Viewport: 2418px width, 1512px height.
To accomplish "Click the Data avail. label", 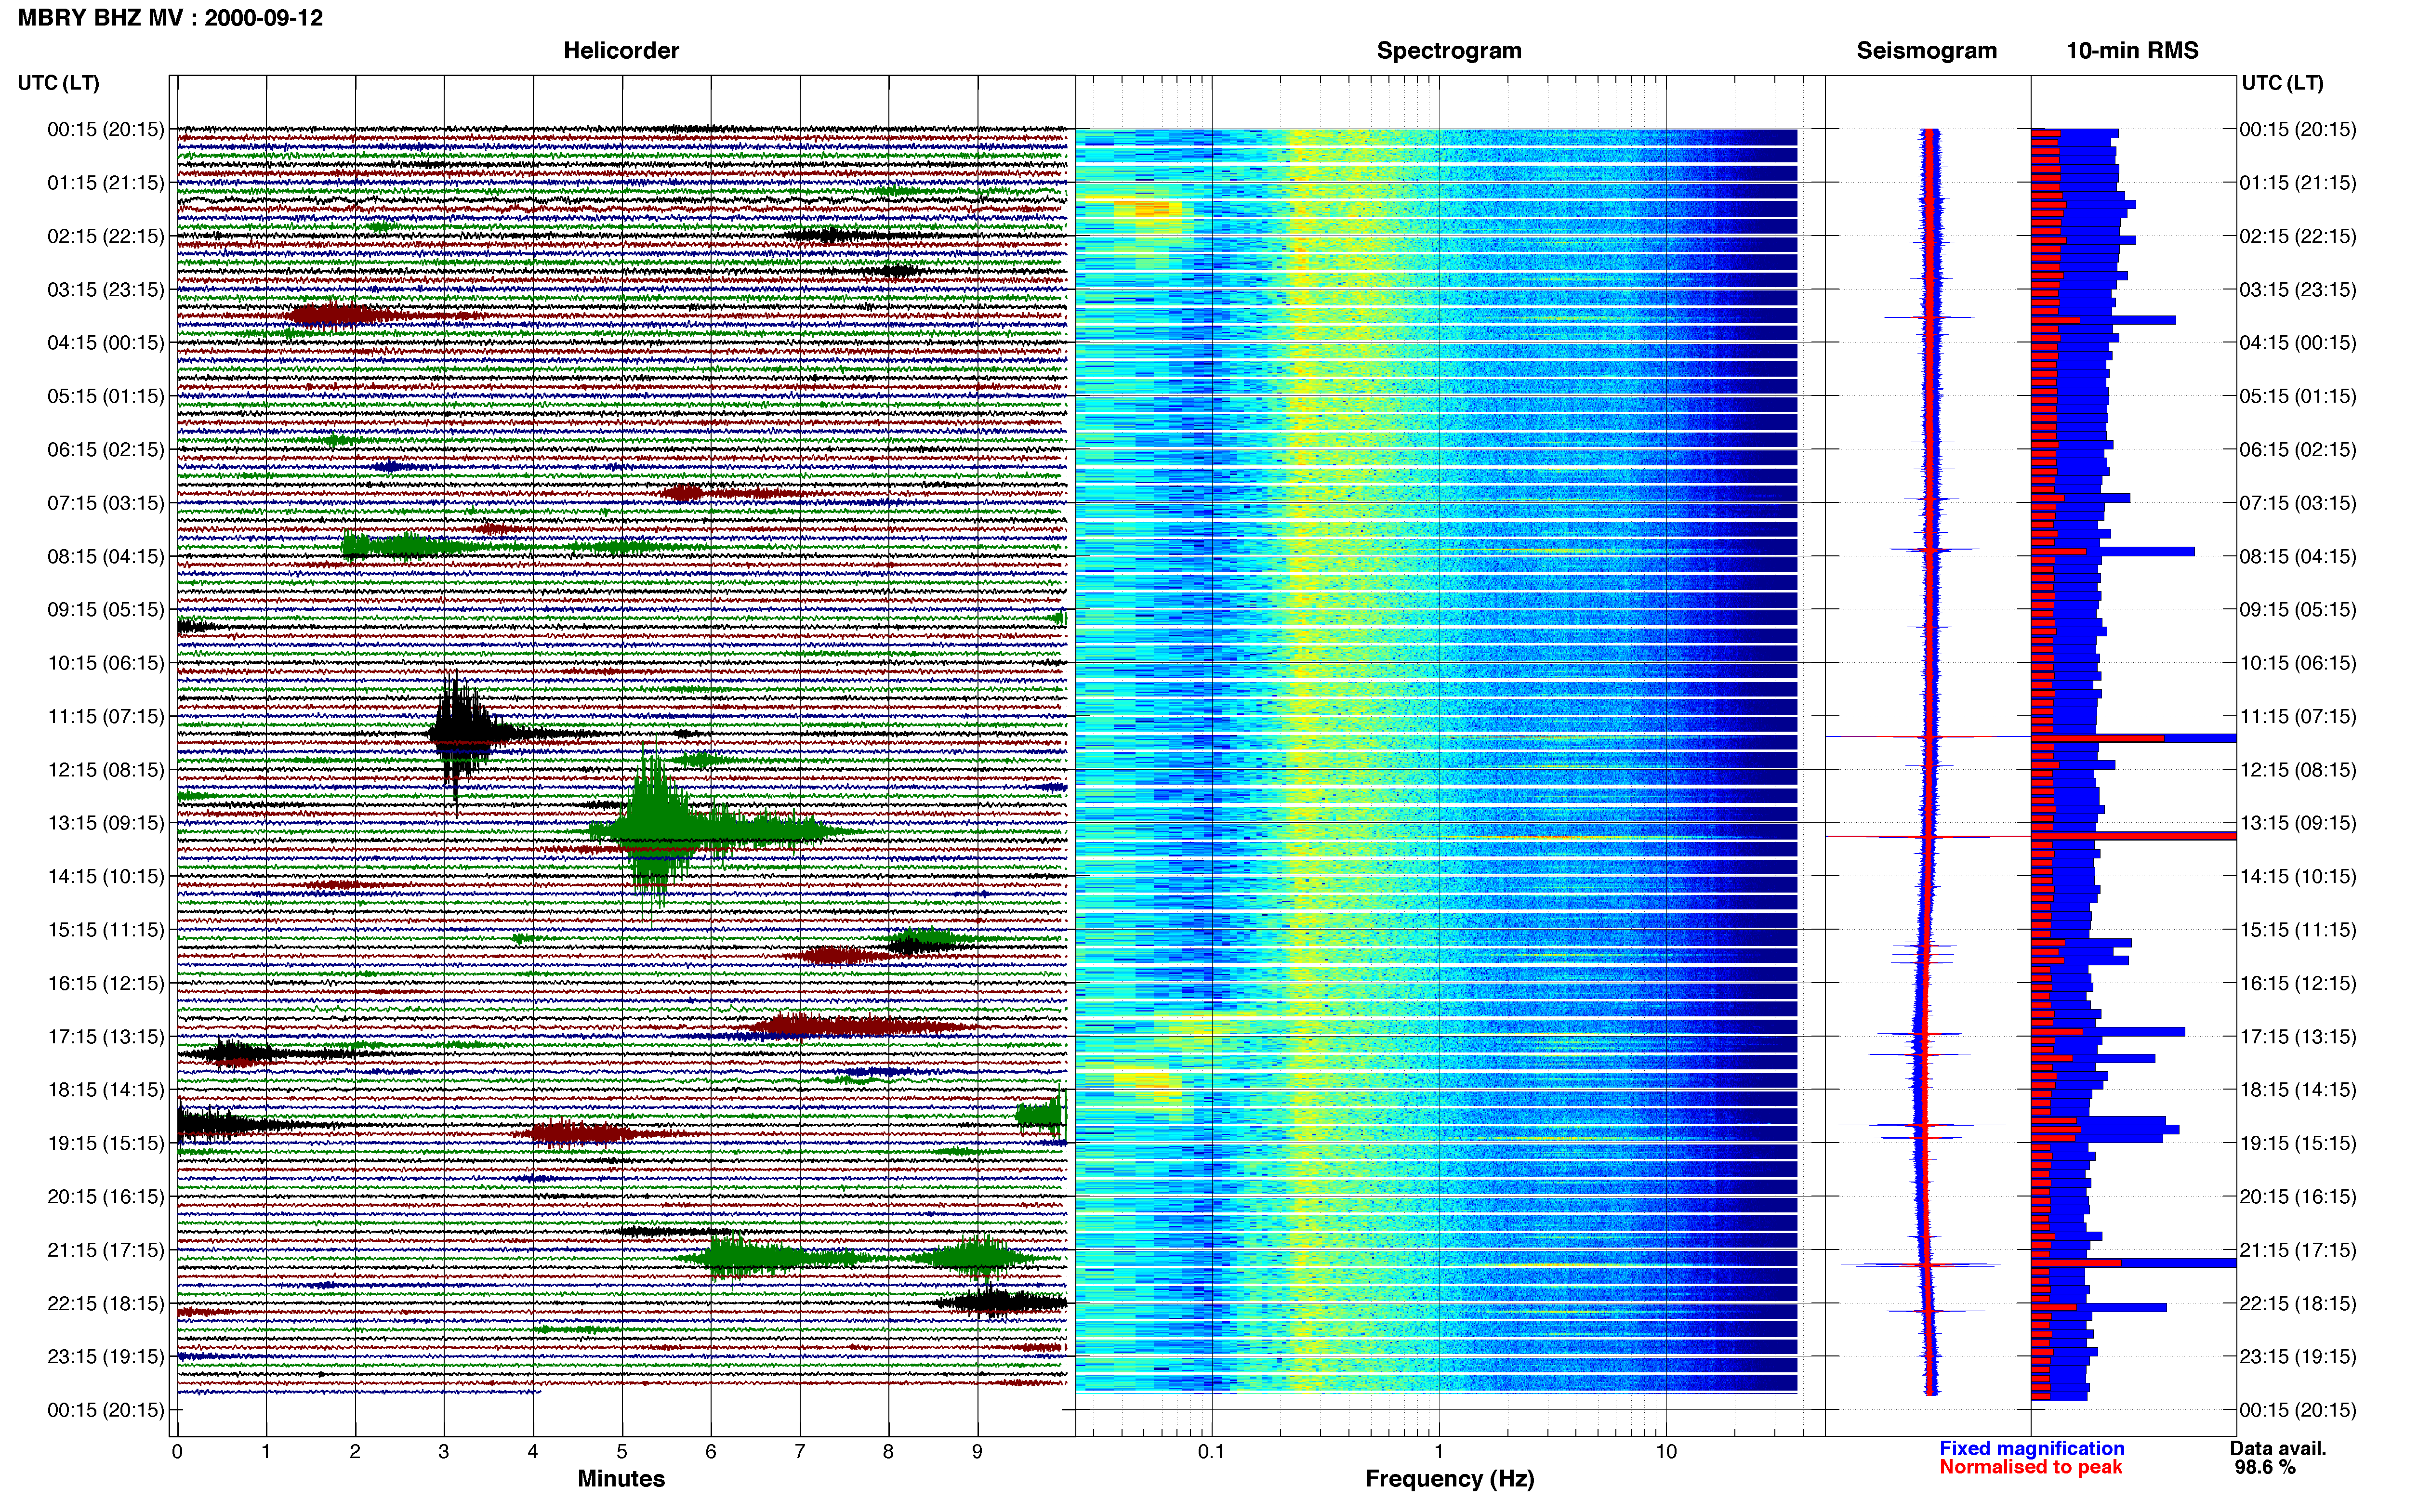I will 2278,1448.
